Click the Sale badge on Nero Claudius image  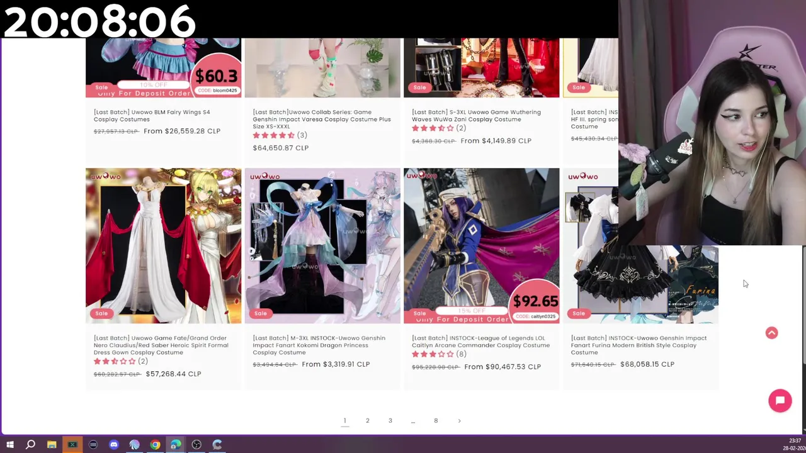pyautogui.click(x=101, y=313)
